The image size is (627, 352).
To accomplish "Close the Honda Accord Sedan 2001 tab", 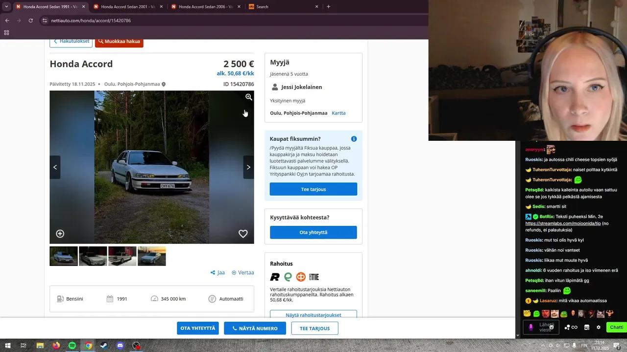I will 161,7.
